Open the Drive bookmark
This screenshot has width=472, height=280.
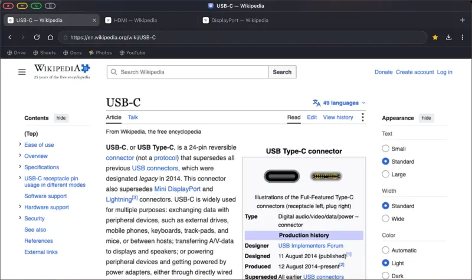(17, 52)
